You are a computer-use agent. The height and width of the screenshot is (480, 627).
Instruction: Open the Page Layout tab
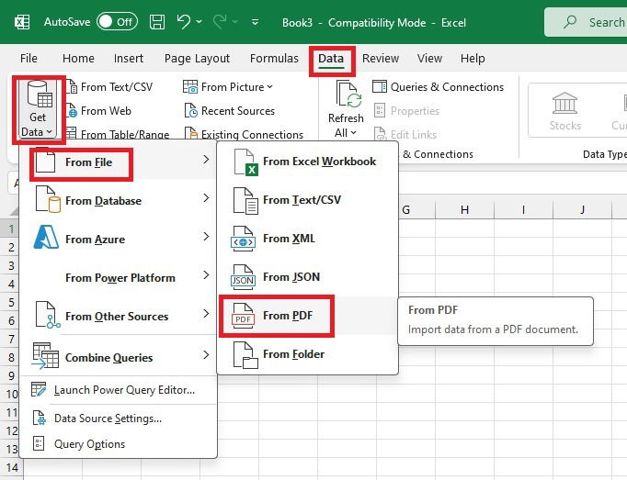coord(197,59)
